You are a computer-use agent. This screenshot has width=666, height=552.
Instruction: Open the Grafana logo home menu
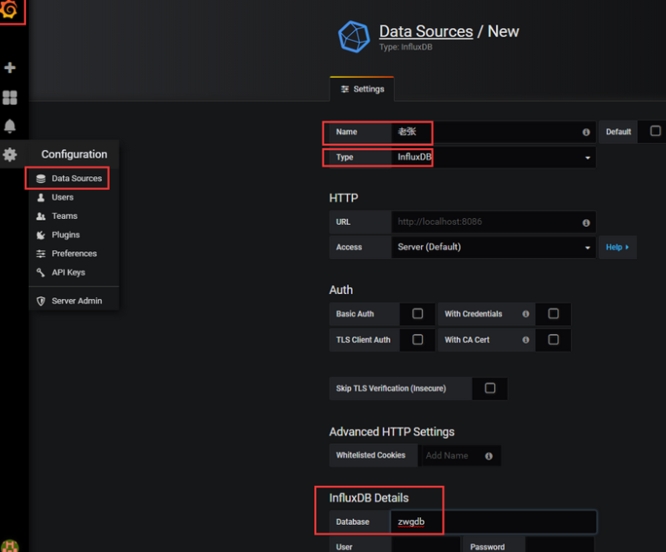coord(10,10)
